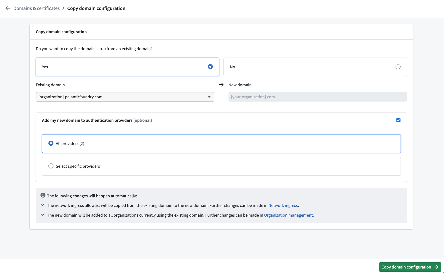Click the 'Existing domain' label
Image resolution: width=444 pixels, height=273 pixels.
coord(50,85)
